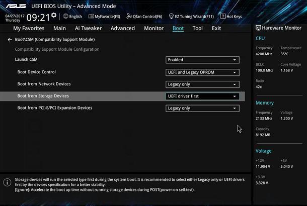Open the Launch CSM dropdown

[x=202, y=60]
